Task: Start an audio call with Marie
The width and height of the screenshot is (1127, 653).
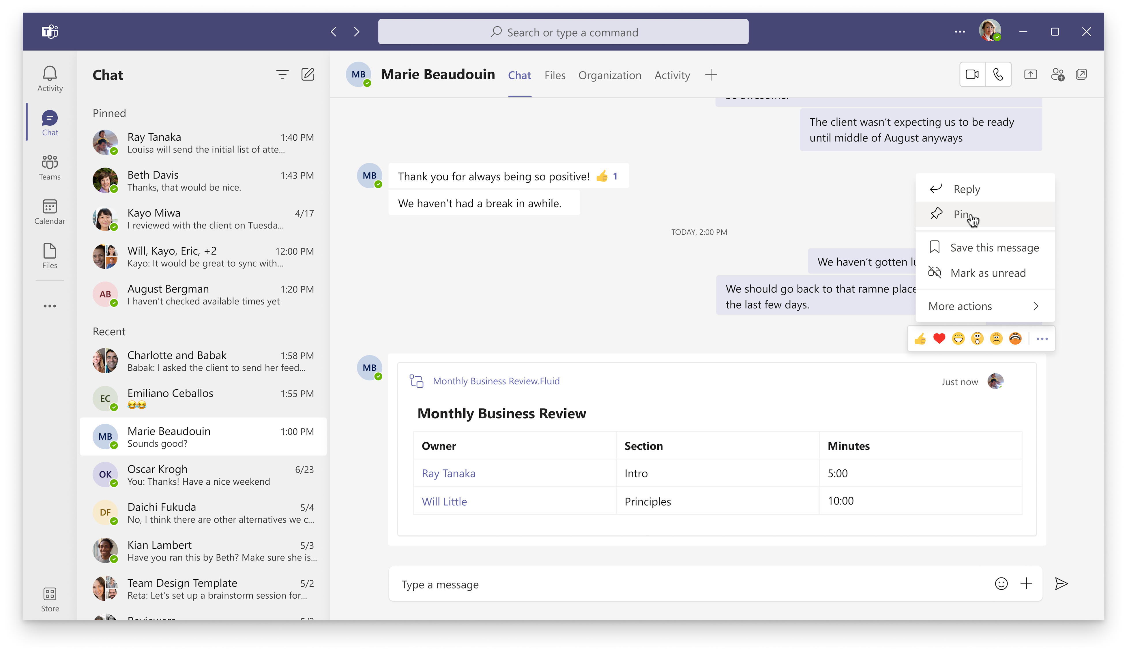Action: (x=998, y=75)
